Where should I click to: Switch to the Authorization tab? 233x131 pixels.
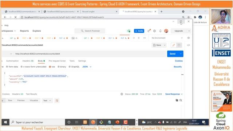[x=12, y=61]
